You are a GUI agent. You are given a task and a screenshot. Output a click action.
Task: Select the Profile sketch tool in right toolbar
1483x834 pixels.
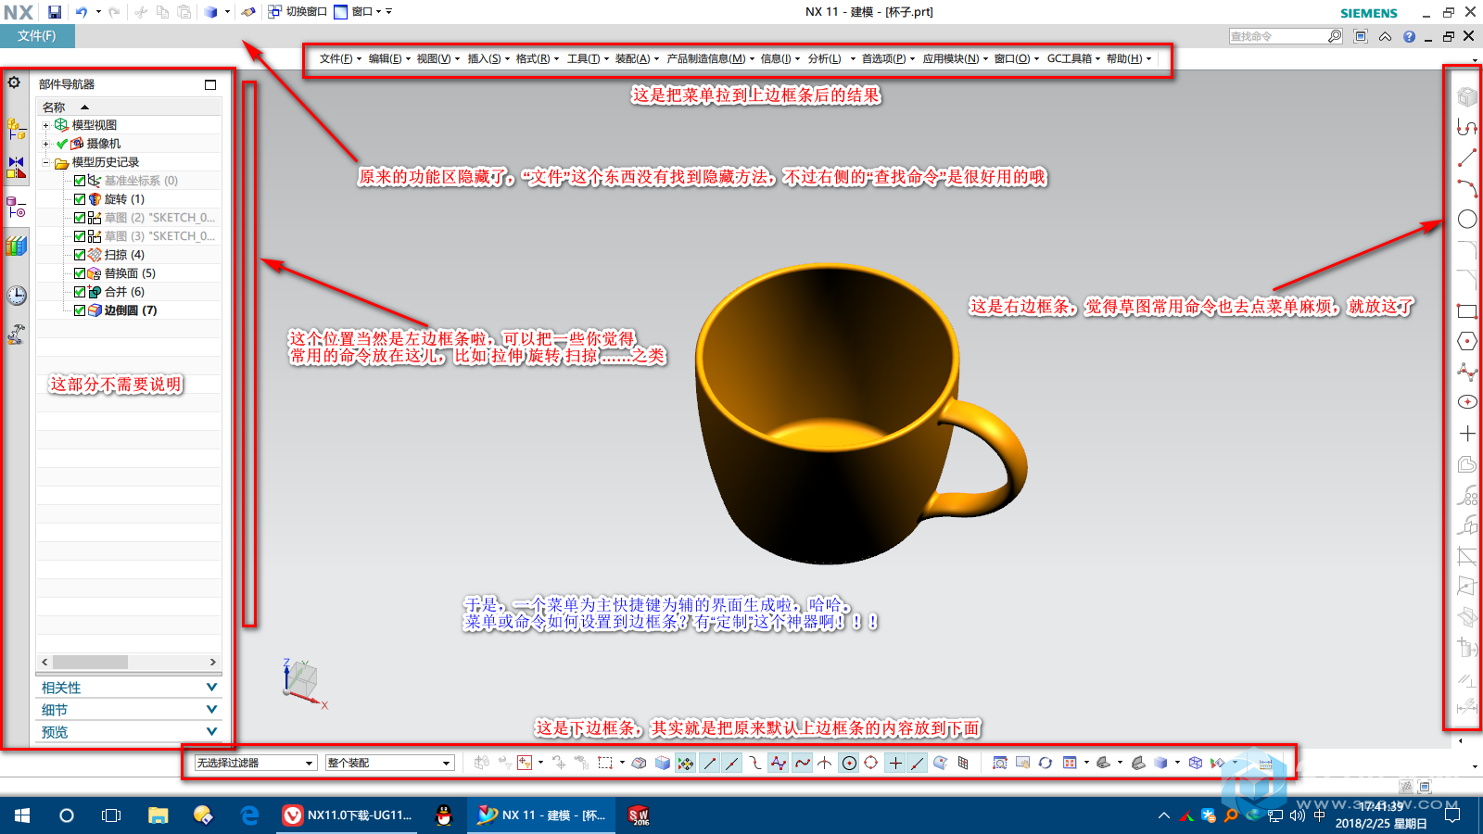pyautogui.click(x=1466, y=127)
